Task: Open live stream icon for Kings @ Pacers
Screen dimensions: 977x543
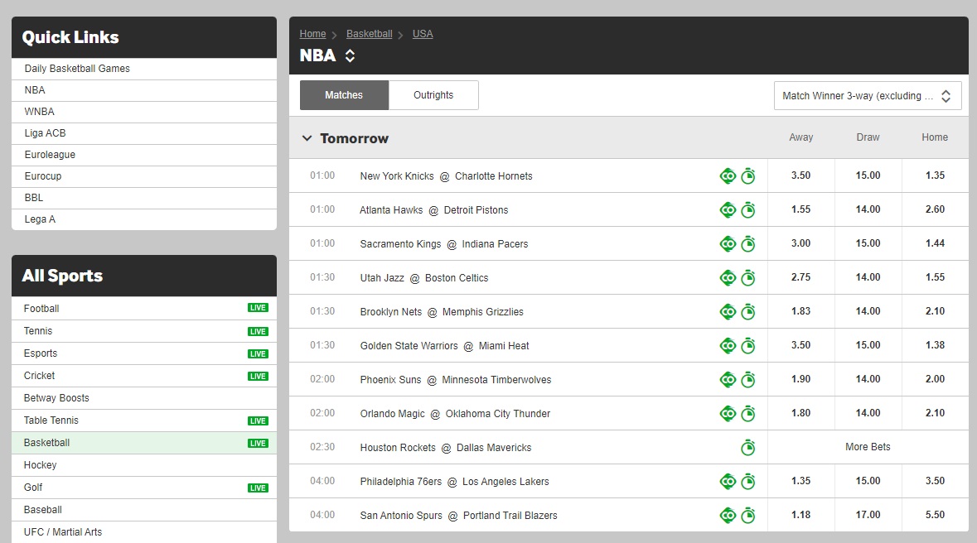Action: 728,244
